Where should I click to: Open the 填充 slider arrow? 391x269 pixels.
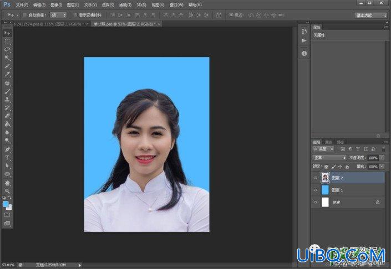pyautogui.click(x=382, y=167)
